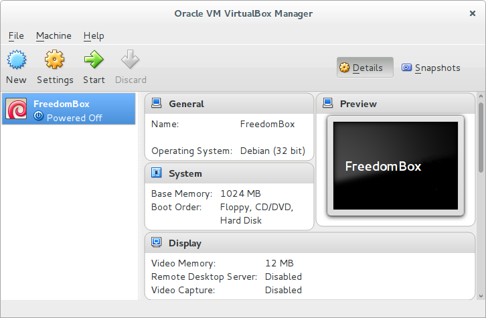Click the Powered Off state icon
Image resolution: width=486 pixels, height=318 pixels.
[x=39, y=116]
